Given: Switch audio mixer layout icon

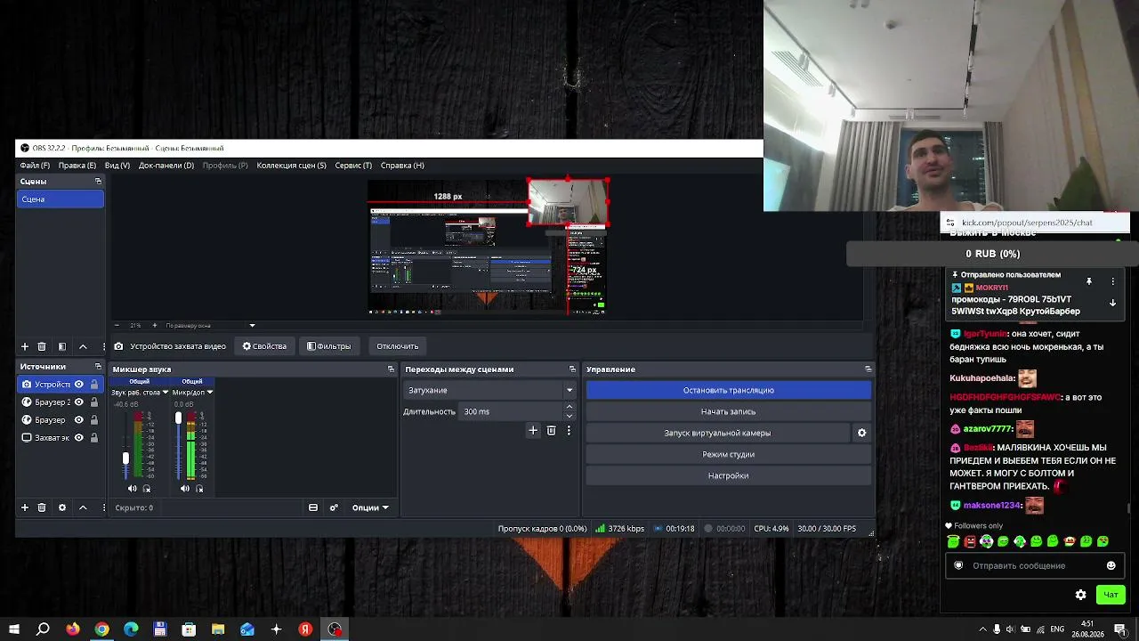Looking at the screenshot, I should (313, 507).
